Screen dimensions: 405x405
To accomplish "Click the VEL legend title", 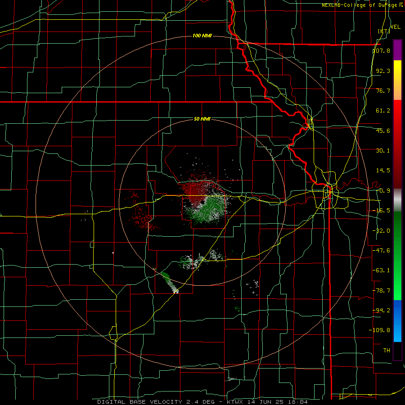I will [395, 27].
